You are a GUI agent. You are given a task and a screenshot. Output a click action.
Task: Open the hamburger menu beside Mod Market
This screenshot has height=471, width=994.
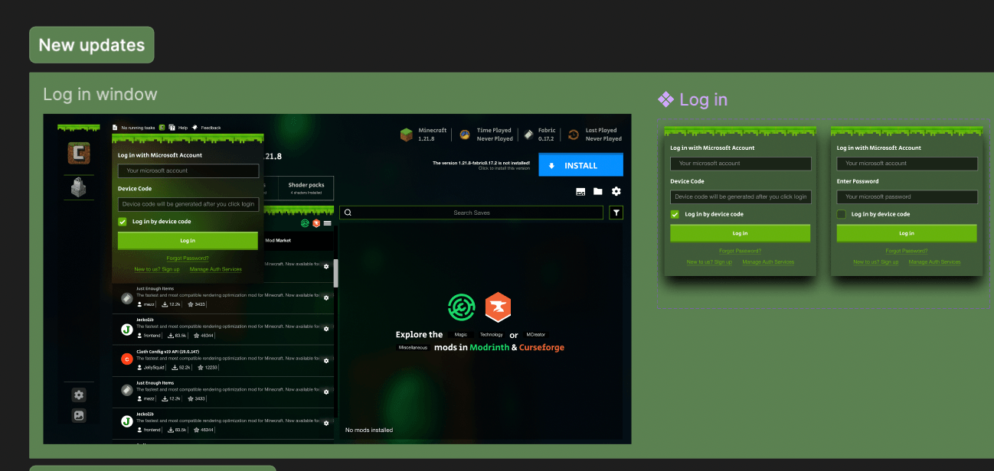[327, 222]
